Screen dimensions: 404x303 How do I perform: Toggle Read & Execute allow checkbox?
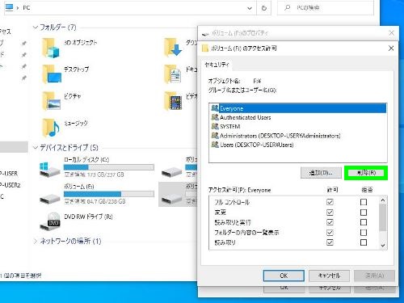(x=330, y=222)
